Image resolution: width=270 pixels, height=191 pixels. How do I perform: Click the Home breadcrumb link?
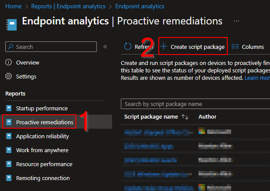click(x=14, y=7)
